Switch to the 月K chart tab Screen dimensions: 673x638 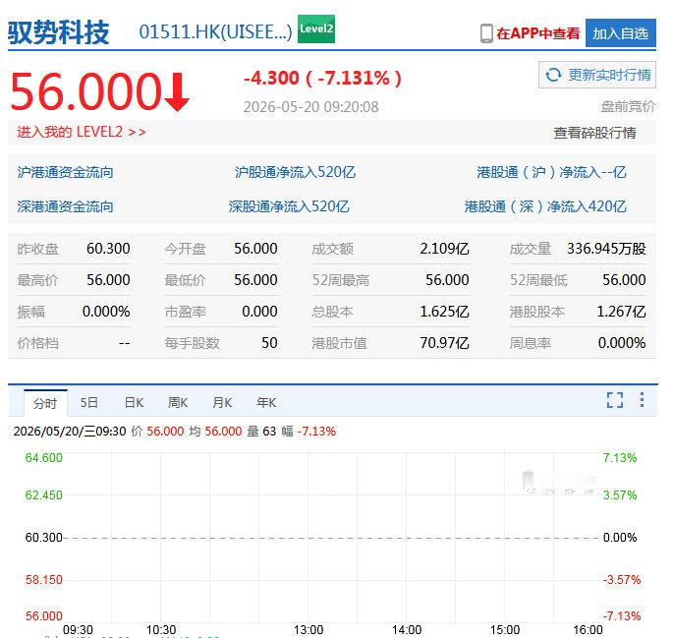tap(222, 403)
